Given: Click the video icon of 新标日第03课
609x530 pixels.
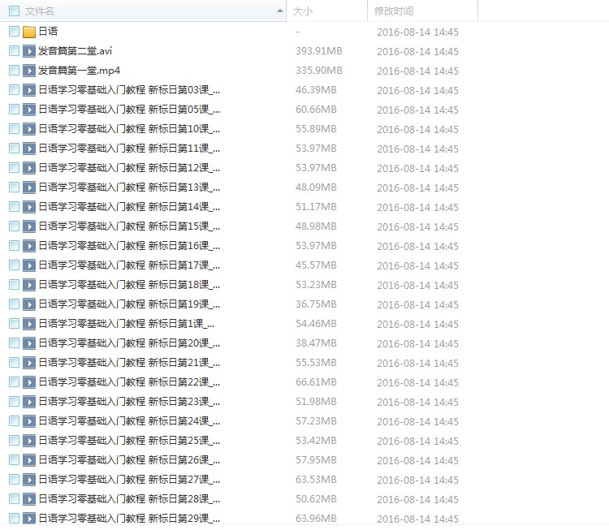Looking at the screenshot, I should pos(29,90).
